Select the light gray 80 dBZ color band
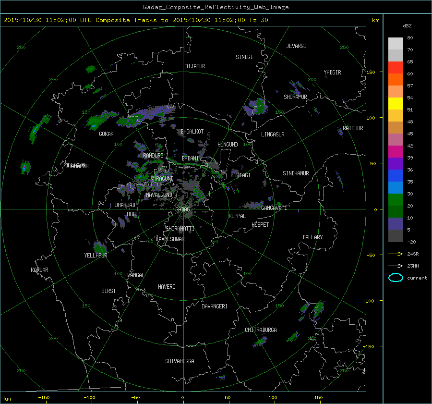Viewport: 432px width, 404px height. (x=396, y=44)
